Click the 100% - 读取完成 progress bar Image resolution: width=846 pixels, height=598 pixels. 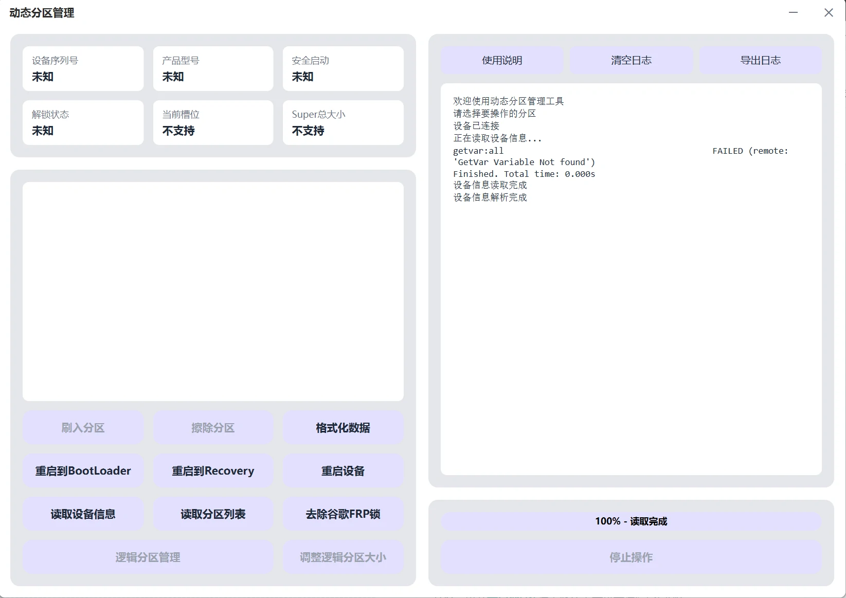point(631,521)
